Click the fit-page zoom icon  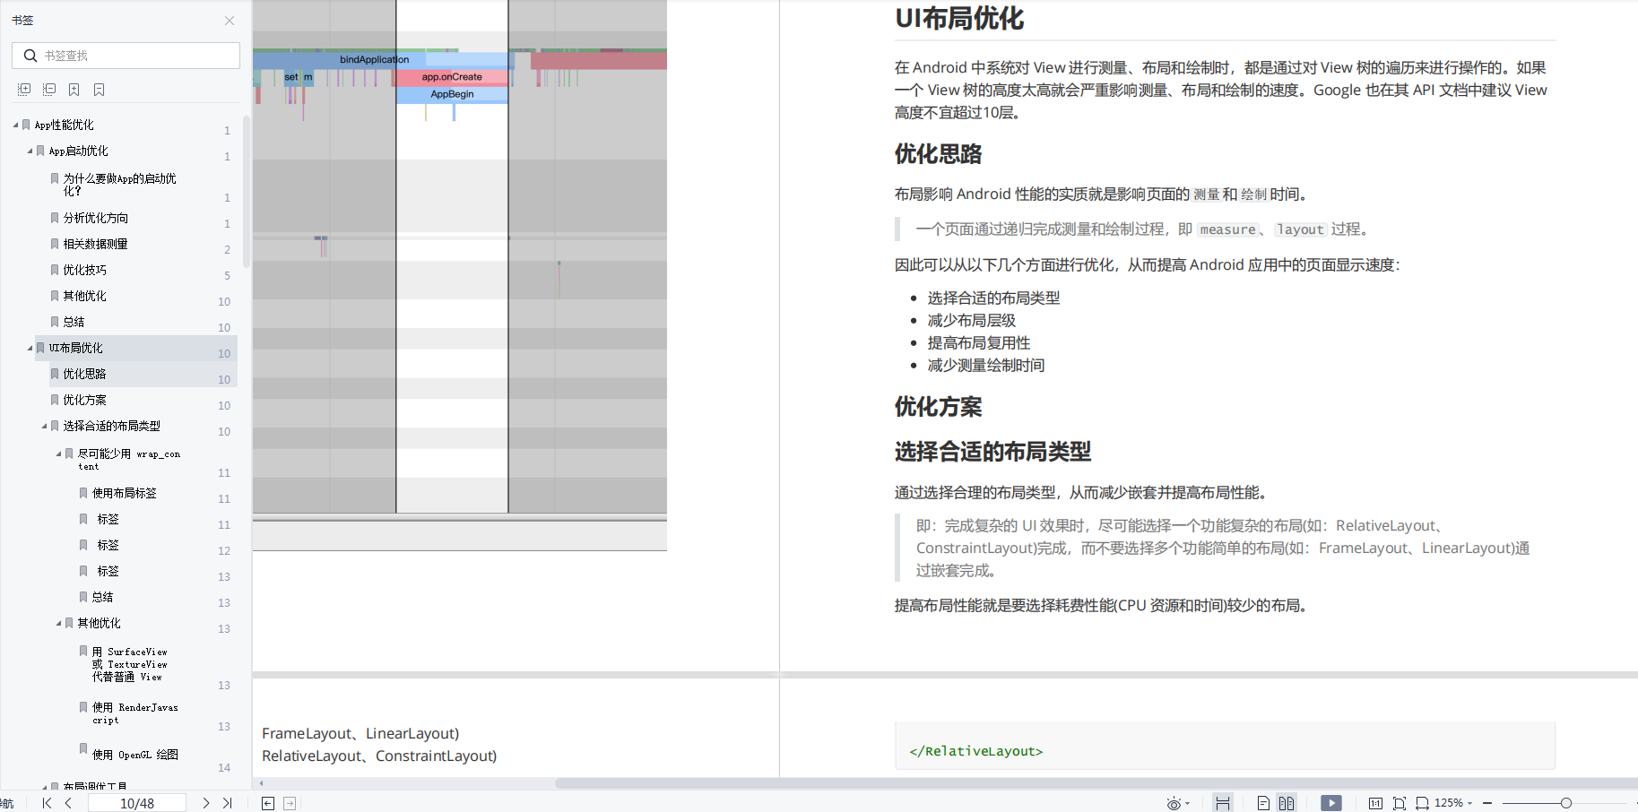tap(1400, 803)
